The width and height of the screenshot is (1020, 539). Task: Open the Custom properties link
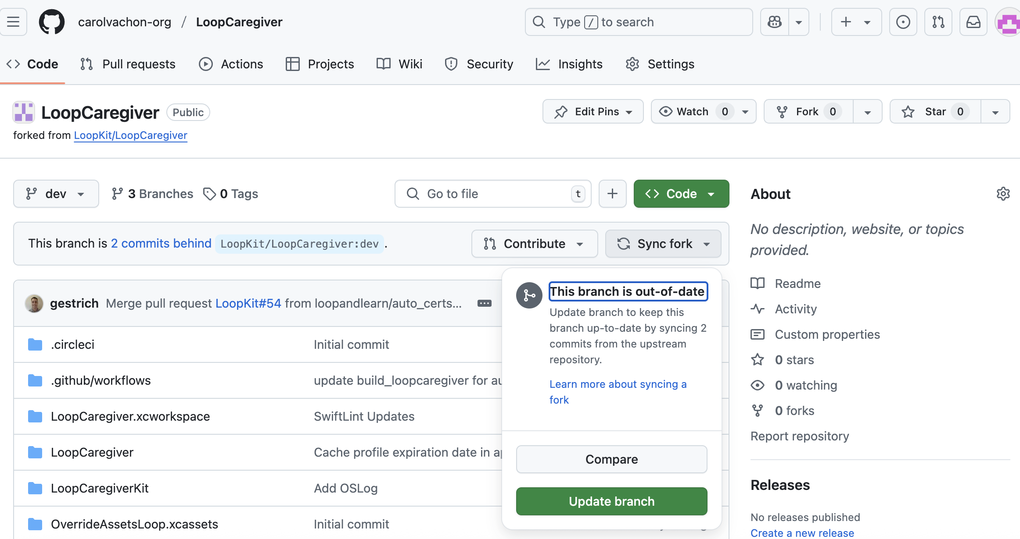coord(815,334)
